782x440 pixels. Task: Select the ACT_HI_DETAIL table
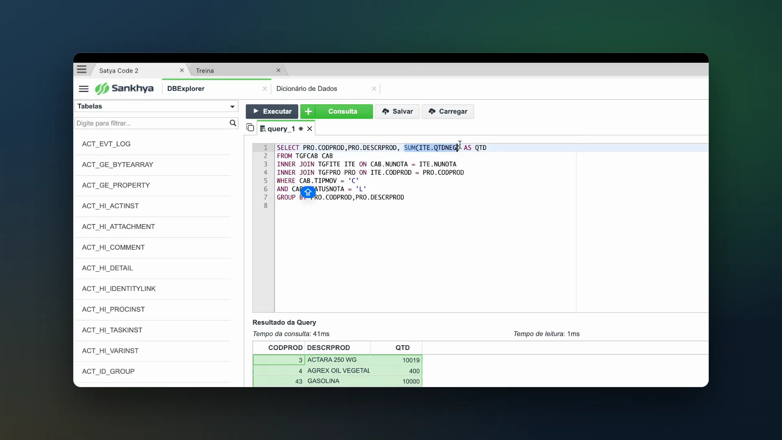pyautogui.click(x=152, y=268)
